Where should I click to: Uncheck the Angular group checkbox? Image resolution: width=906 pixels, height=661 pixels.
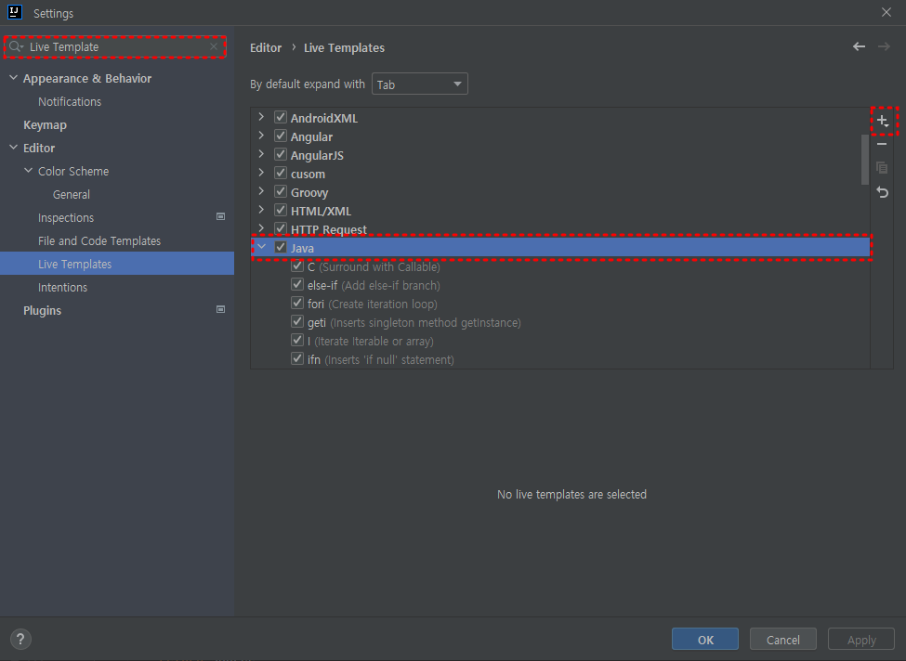click(x=281, y=136)
